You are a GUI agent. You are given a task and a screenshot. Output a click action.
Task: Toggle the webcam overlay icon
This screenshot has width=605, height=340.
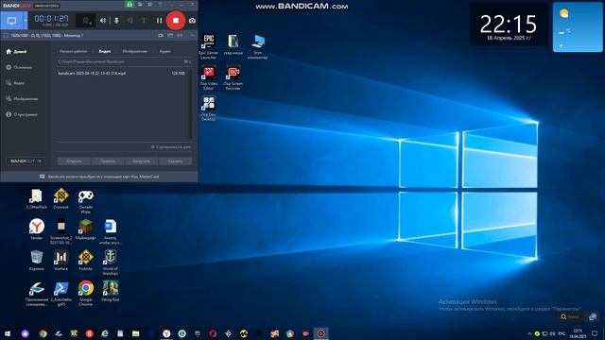click(86, 21)
